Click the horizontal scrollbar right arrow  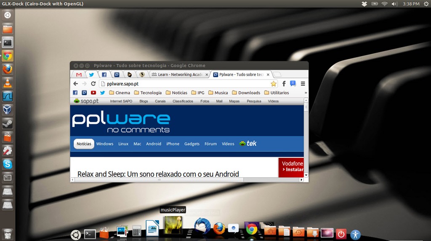click(301, 180)
